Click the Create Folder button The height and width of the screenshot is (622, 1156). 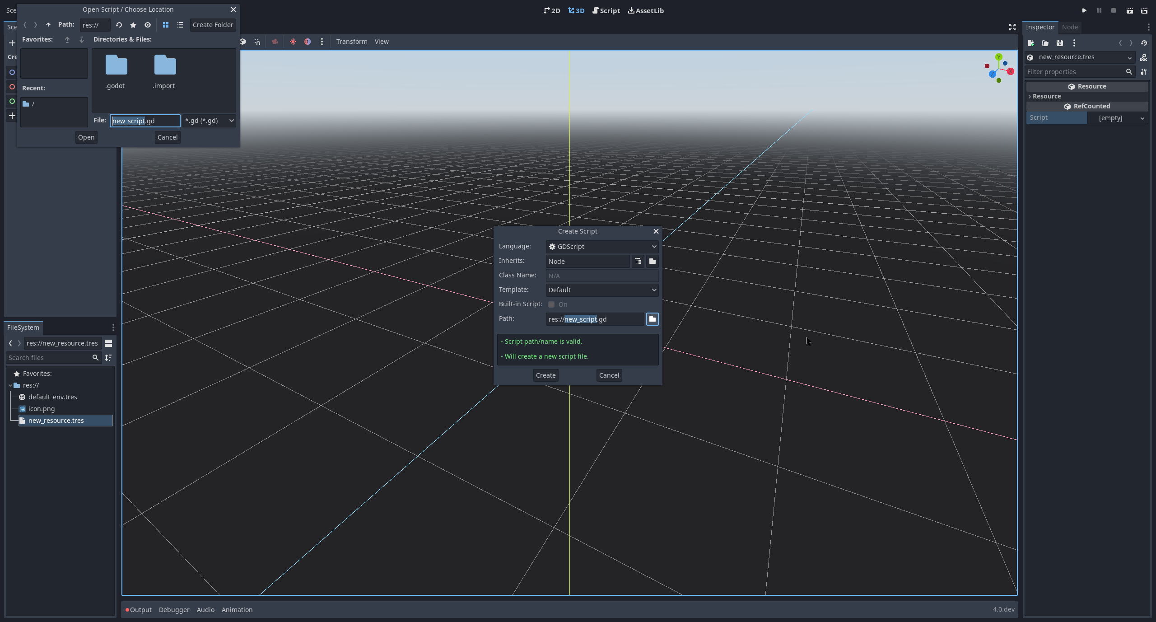[213, 25]
